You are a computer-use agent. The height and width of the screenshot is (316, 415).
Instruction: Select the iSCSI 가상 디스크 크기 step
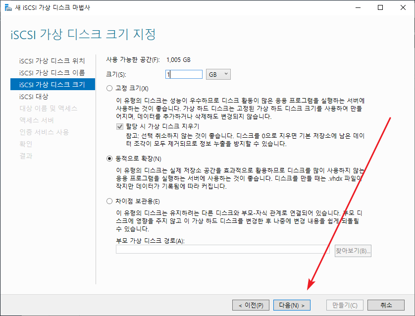tap(52, 84)
